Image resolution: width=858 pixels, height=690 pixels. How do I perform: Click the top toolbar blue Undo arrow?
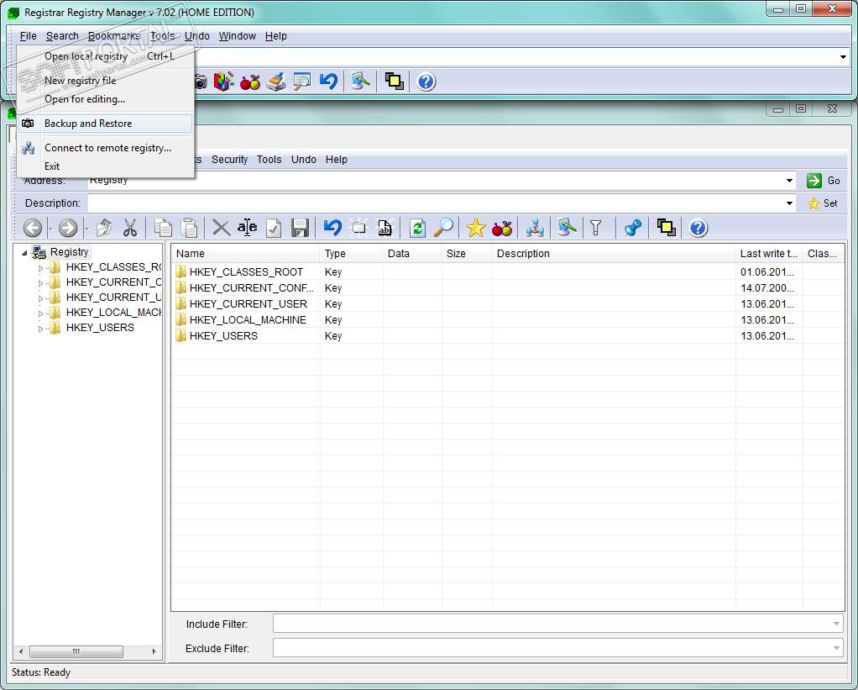(329, 82)
